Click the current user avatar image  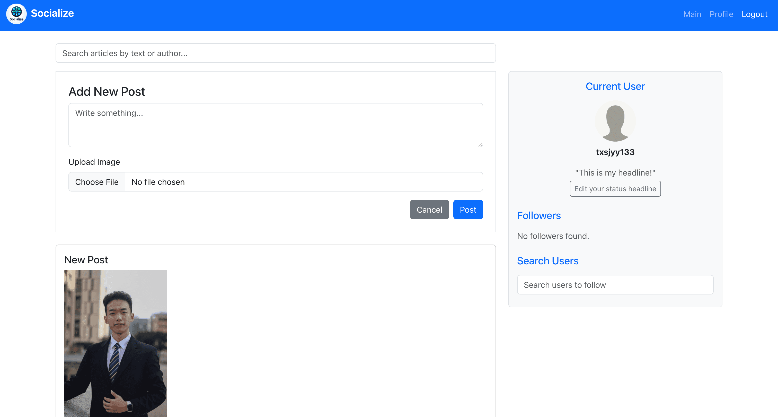(x=615, y=121)
